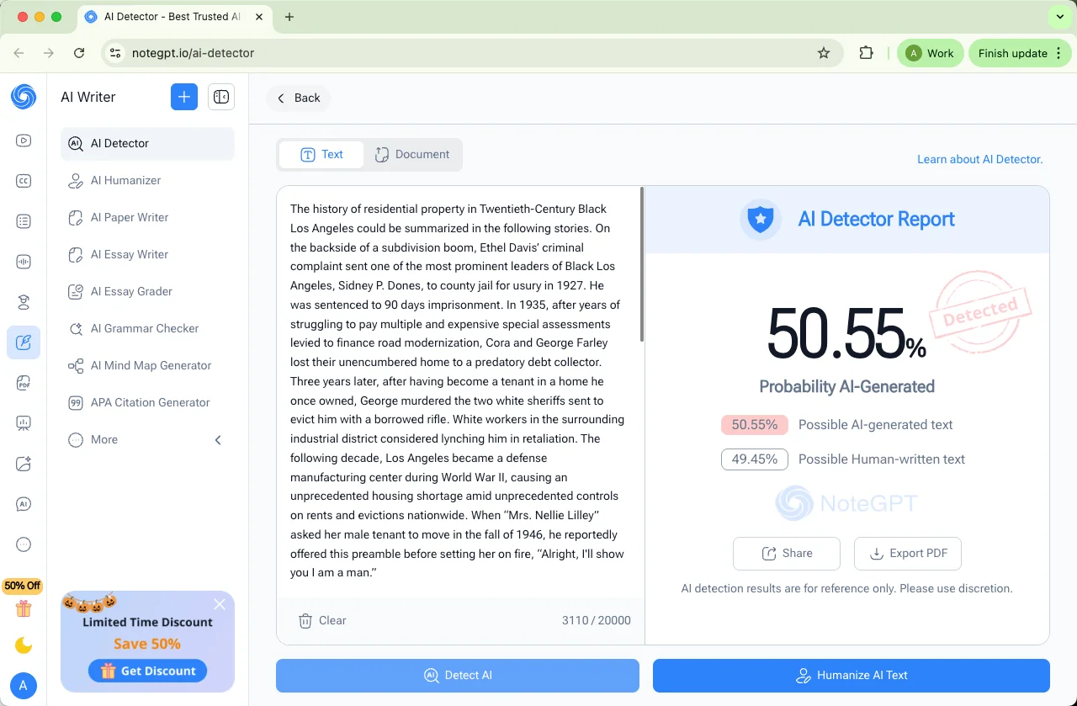Open the presentation chart icon in sidebar

coord(24,423)
